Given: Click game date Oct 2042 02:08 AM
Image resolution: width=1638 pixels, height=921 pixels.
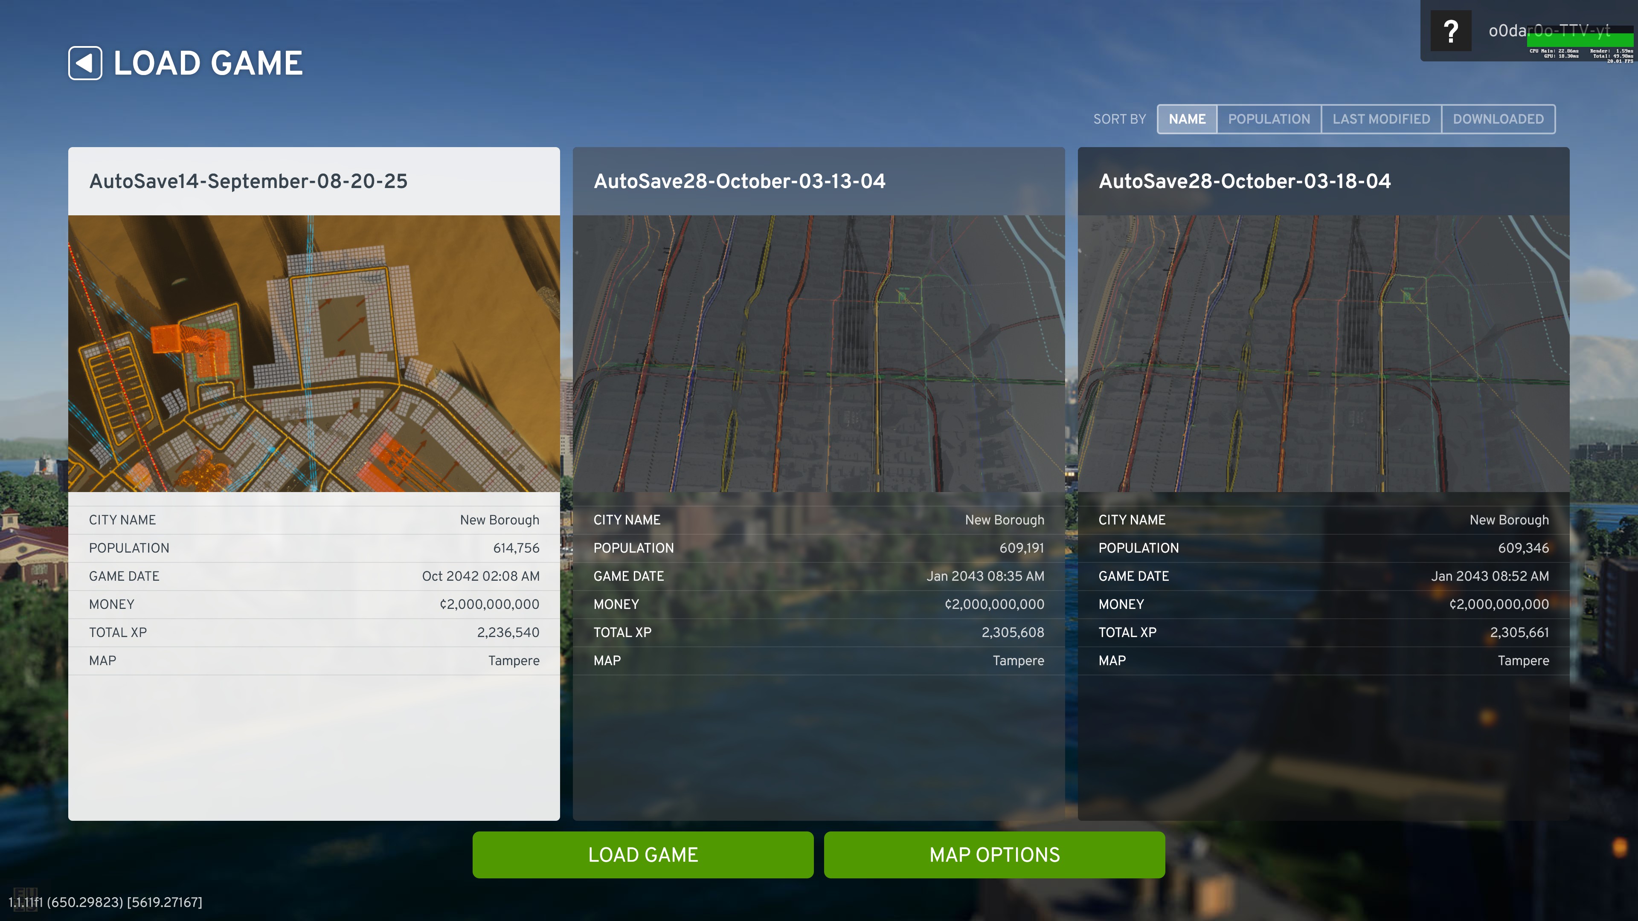Looking at the screenshot, I should coord(481,576).
